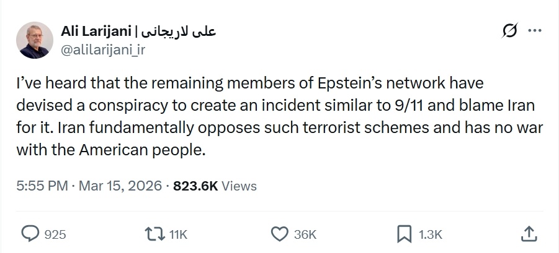Click the repost arrows icon
This screenshot has width=559, height=253.
tap(153, 233)
